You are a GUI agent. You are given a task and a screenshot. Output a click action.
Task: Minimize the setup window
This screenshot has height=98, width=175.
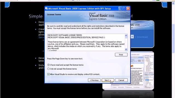[120, 8]
